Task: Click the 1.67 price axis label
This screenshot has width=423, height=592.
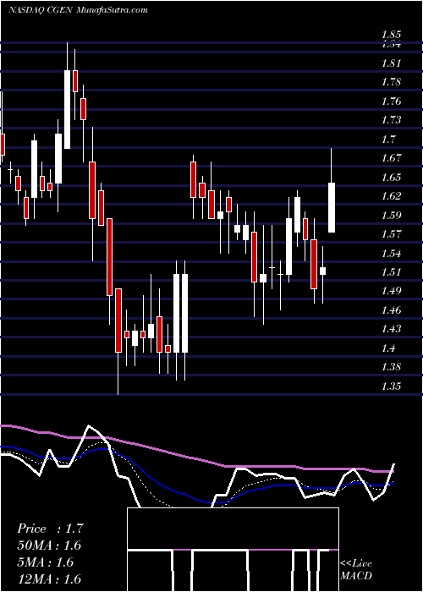Action: [x=392, y=158]
